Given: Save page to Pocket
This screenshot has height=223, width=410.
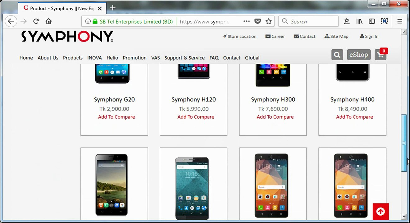Looking at the screenshot, I should 257,21.
